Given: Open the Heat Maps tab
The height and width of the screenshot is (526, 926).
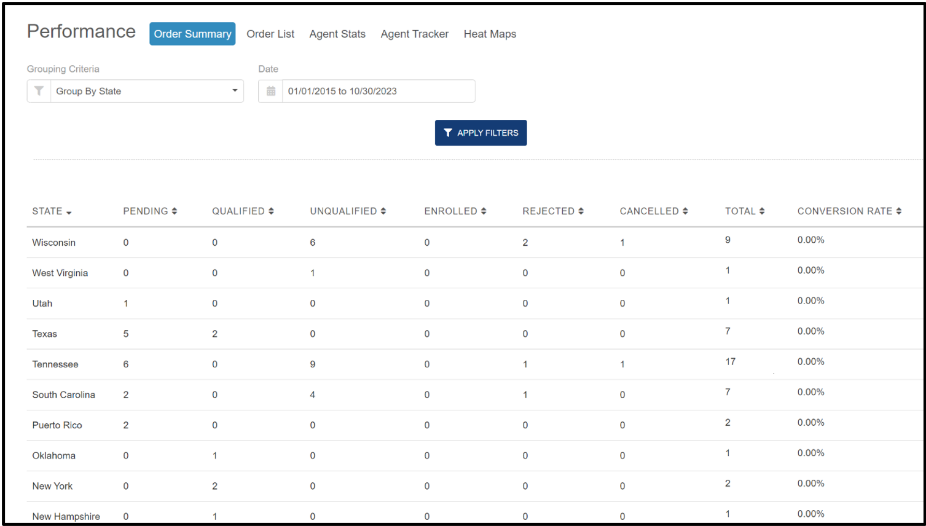Looking at the screenshot, I should (490, 34).
